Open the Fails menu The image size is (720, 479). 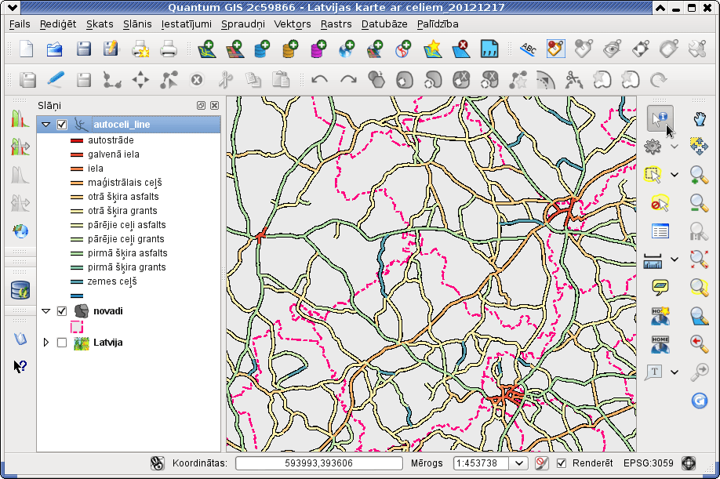point(20,24)
